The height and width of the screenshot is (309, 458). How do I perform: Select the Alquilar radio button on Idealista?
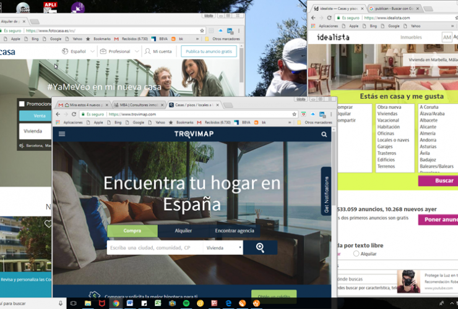[x=356, y=253]
